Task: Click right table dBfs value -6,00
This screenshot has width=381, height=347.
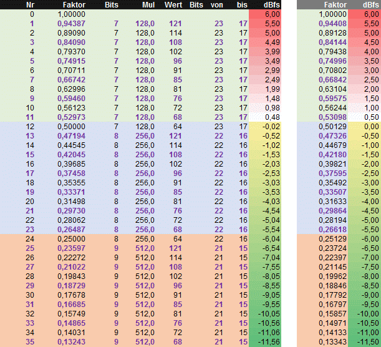Action: click(x=370, y=239)
